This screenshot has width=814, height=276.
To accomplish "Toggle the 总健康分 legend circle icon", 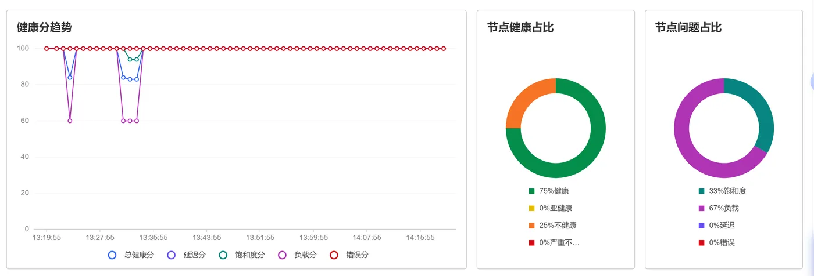I will tap(112, 255).
